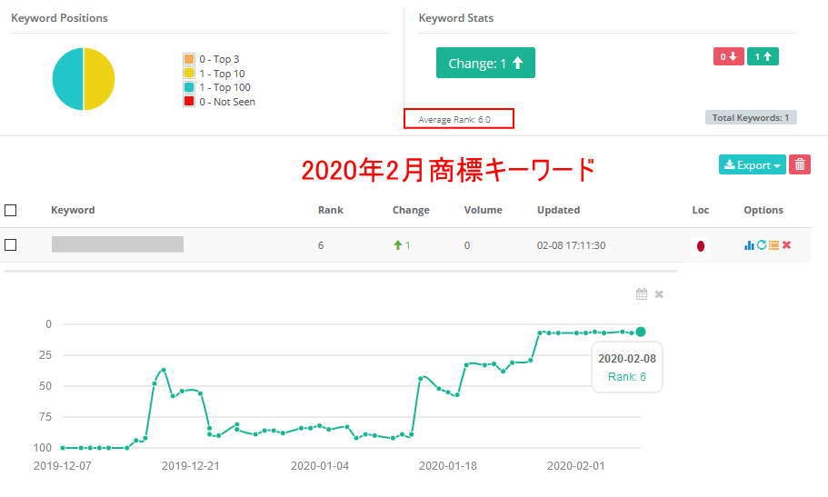Click the Average Rank: 6.0 text
The height and width of the screenshot is (497, 828).
(x=454, y=119)
